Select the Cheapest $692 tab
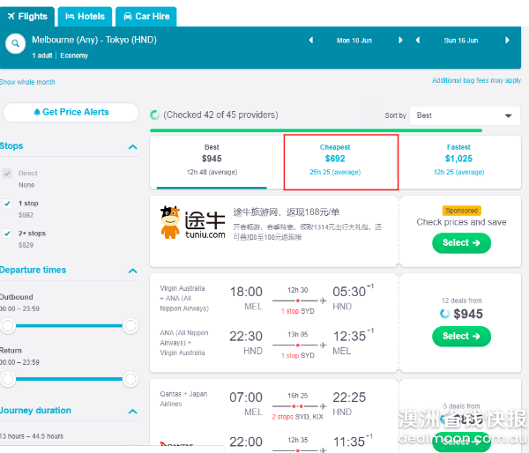 tap(340, 162)
